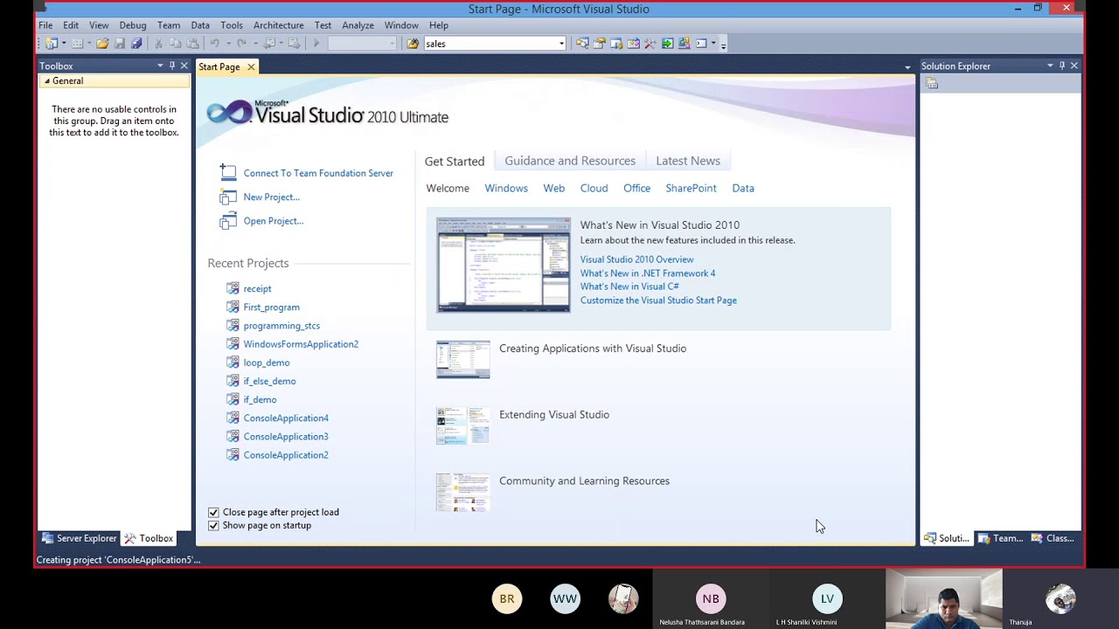The height and width of the screenshot is (629, 1119).
Task: Click the Properties icon in Solution Explorer
Action: click(x=932, y=84)
